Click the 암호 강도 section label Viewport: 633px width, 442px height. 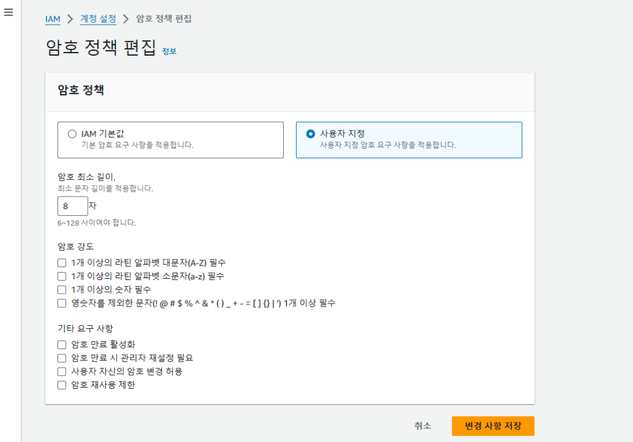[x=75, y=247]
